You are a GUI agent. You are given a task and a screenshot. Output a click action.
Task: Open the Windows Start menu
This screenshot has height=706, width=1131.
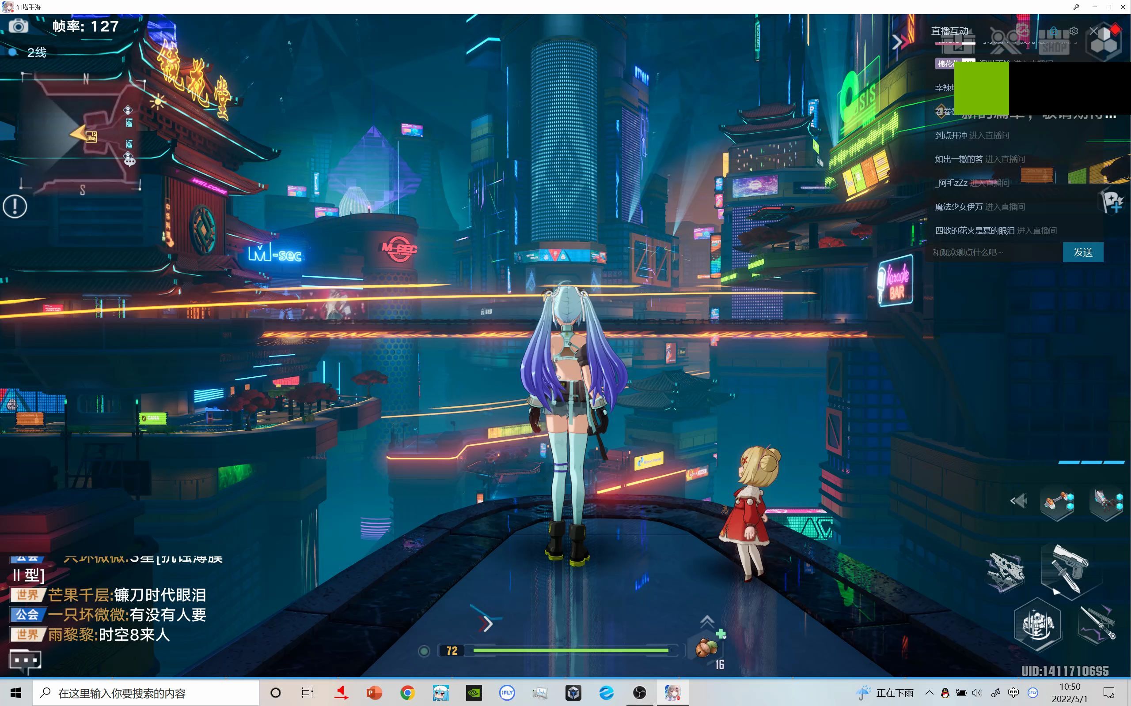[16, 692]
